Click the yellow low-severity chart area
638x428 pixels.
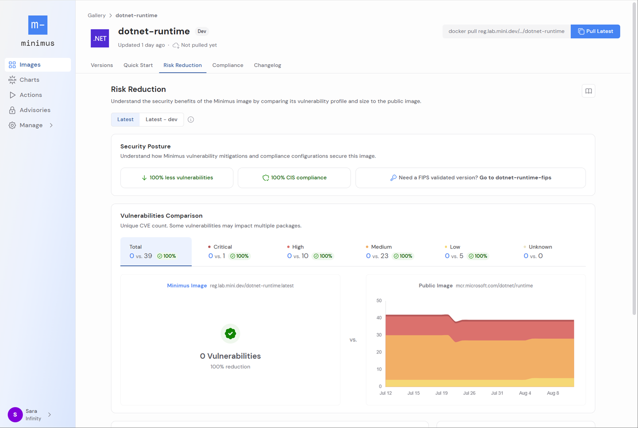pos(480,383)
